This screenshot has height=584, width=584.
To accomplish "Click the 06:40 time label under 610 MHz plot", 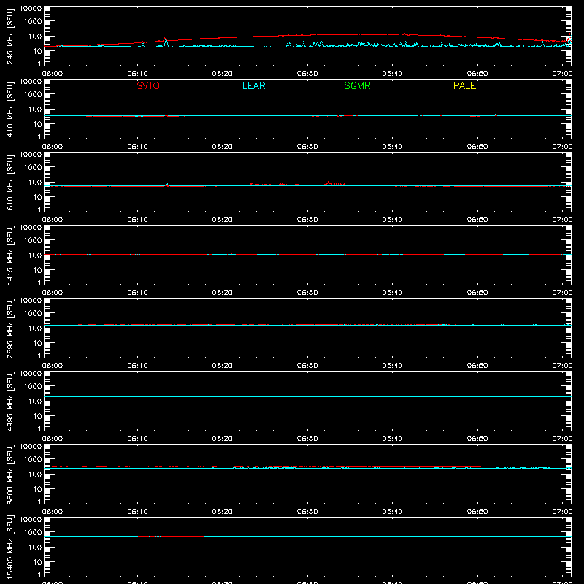I will pos(392,220).
